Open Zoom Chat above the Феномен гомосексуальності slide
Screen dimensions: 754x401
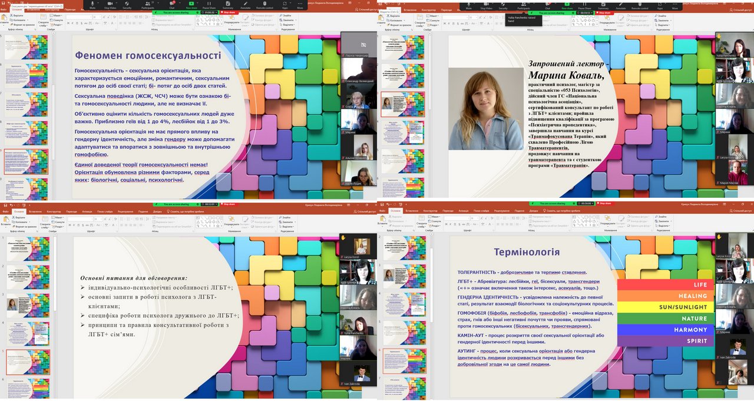coord(172,5)
